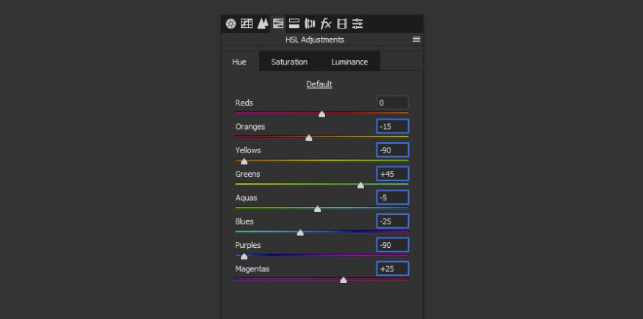Open the Split Toning panel icon

[x=294, y=23]
